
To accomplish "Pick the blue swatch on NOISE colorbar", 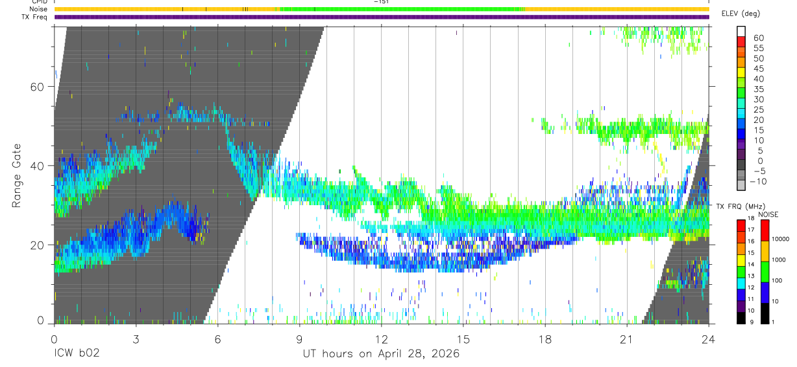I will pos(764,292).
